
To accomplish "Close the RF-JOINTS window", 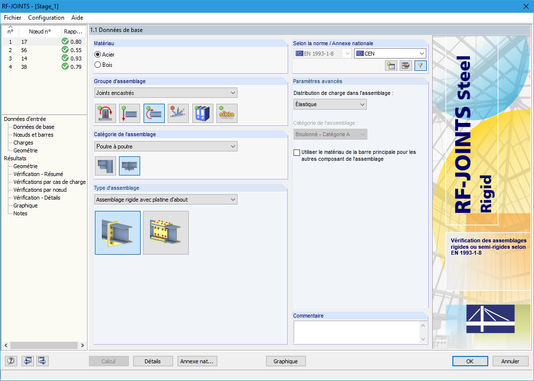I will (526, 6).
